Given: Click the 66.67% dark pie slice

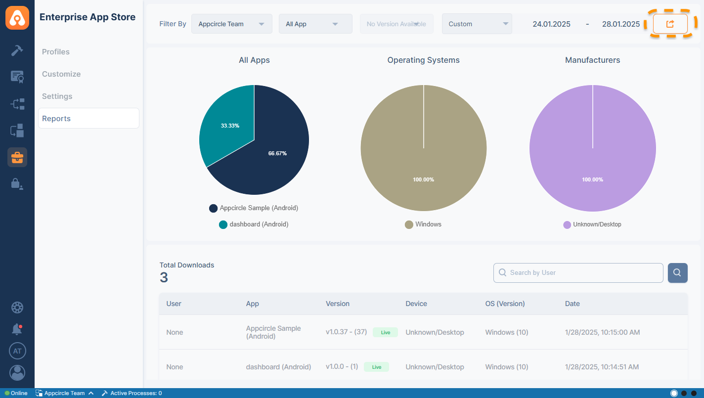Looking at the screenshot, I should [x=277, y=153].
